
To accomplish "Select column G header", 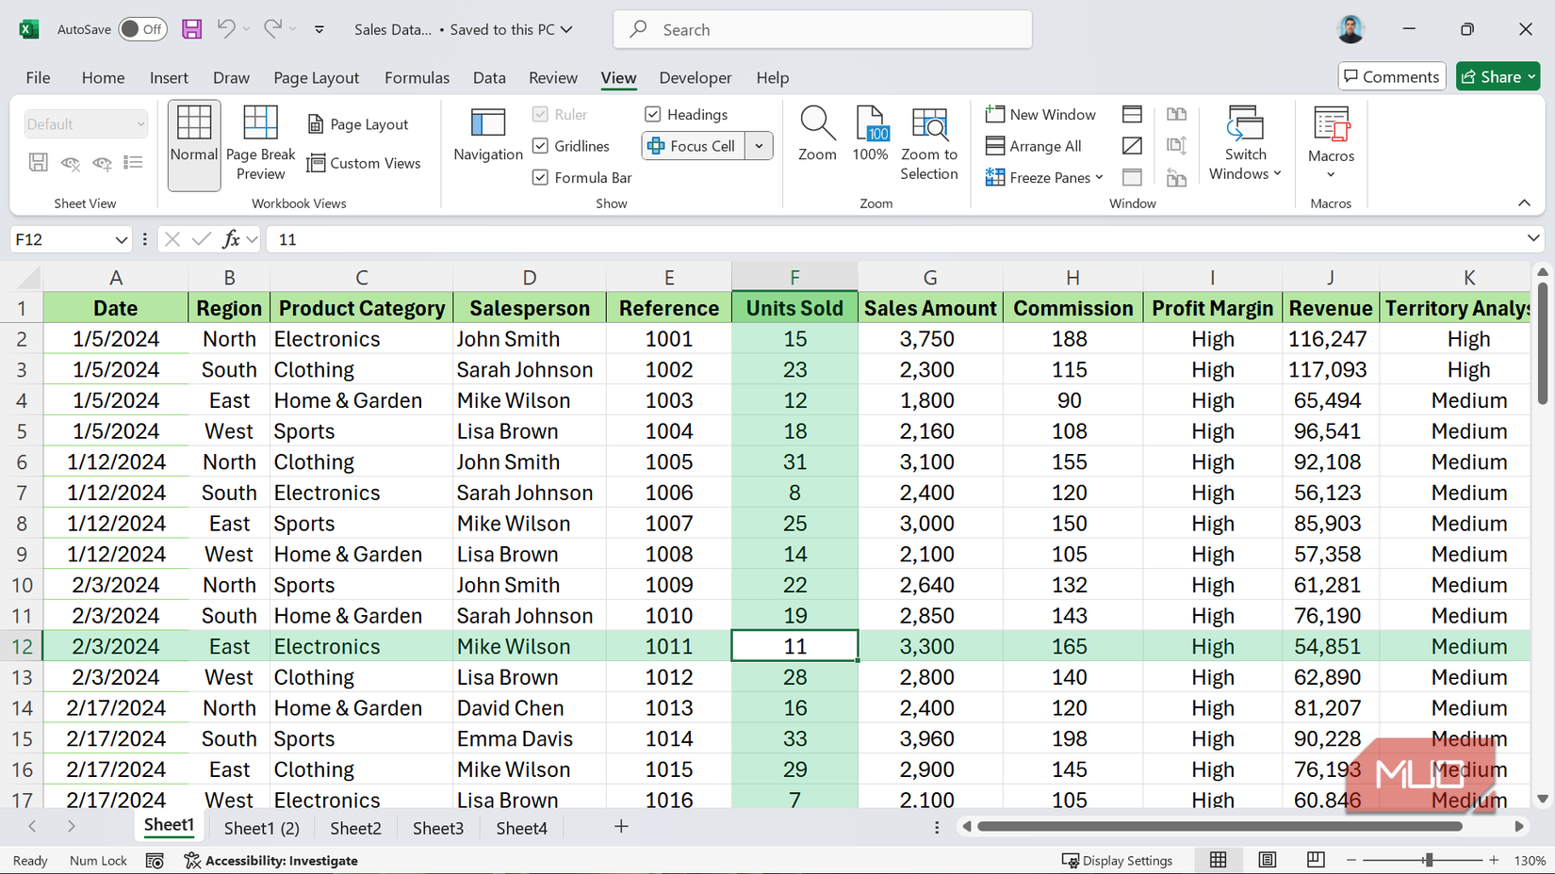I will [x=930, y=277].
